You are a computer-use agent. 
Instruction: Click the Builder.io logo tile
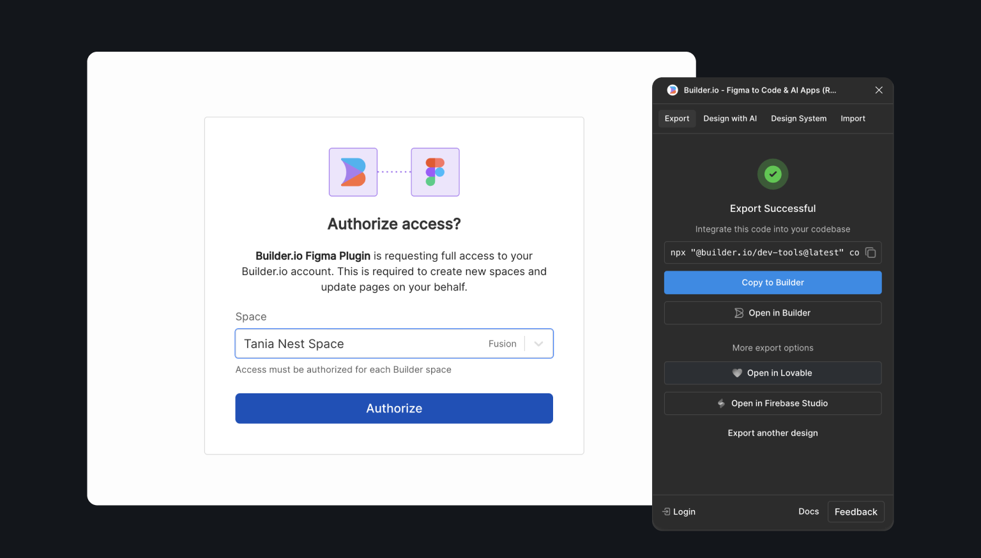point(353,172)
